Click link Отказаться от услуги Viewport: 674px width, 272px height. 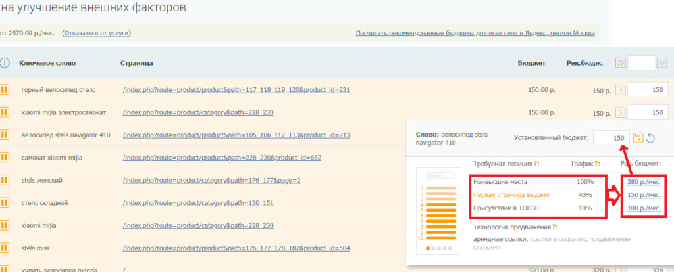coord(97,33)
